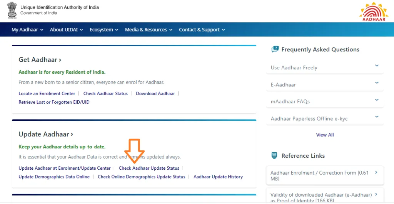Open the My Aadhaar menu
Screen dimensions: 394x204
pos(27,30)
